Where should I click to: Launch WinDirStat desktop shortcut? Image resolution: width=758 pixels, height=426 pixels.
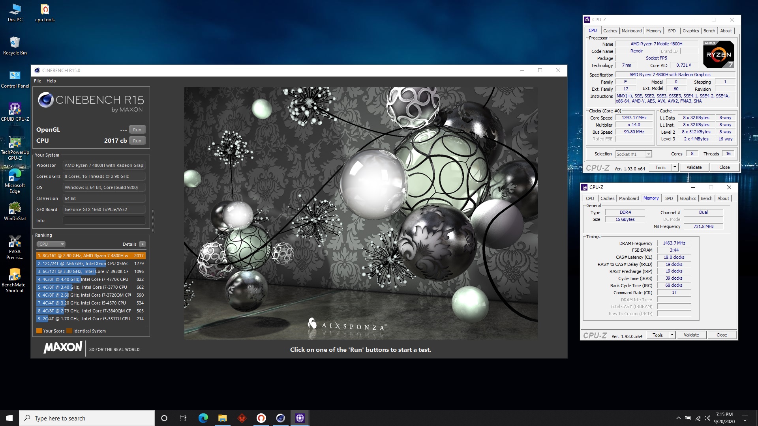[x=15, y=211]
